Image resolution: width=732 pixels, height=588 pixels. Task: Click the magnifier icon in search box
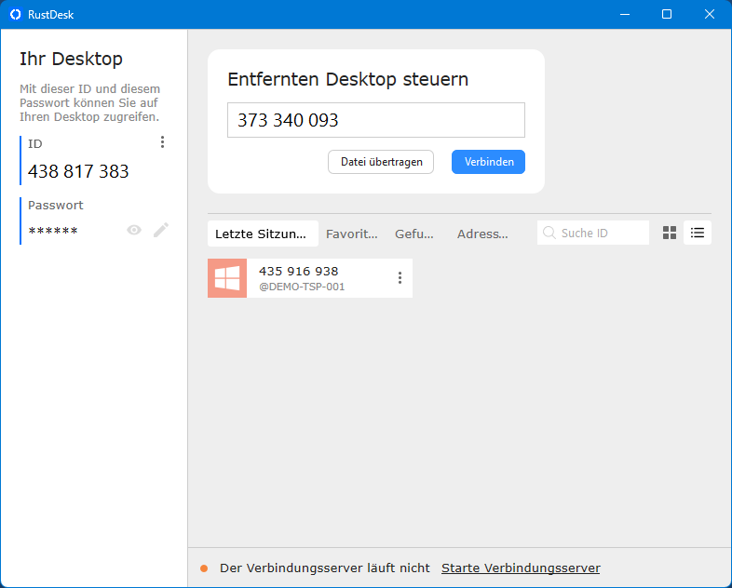[x=549, y=233]
